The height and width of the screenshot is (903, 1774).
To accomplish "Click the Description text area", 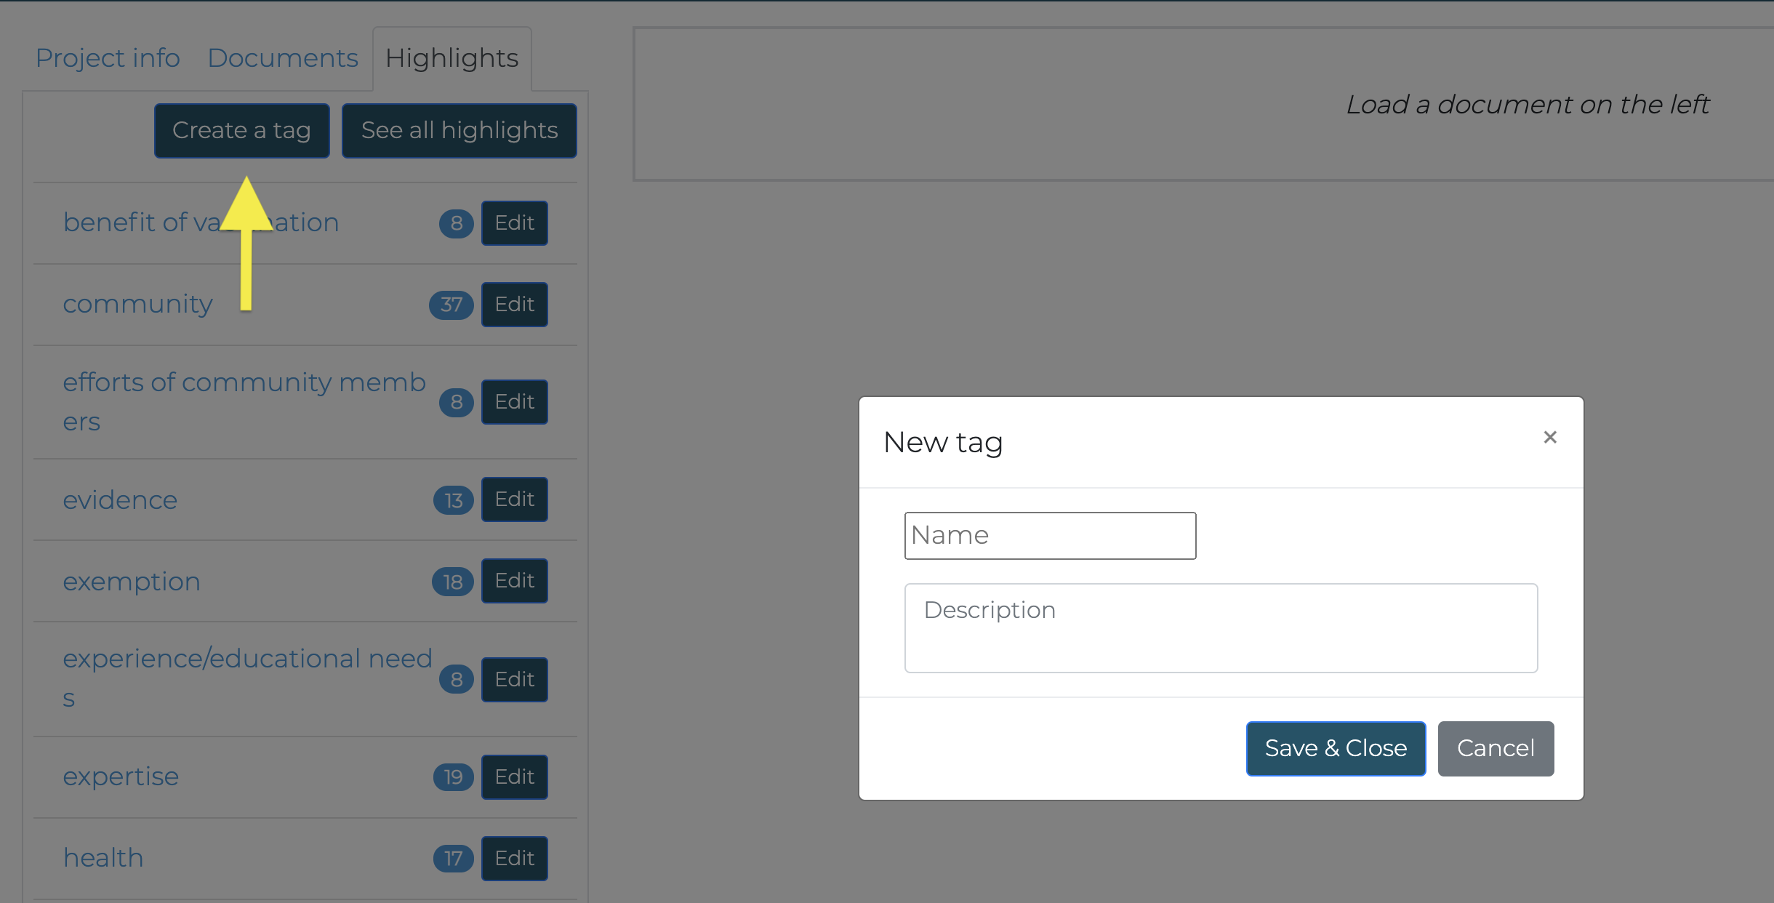I will (x=1220, y=627).
